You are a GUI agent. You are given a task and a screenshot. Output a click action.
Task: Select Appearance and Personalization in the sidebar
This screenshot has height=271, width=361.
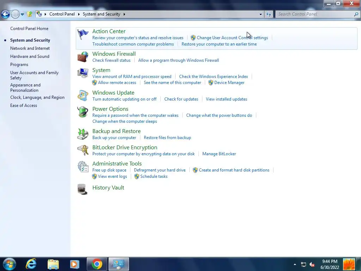click(25, 88)
